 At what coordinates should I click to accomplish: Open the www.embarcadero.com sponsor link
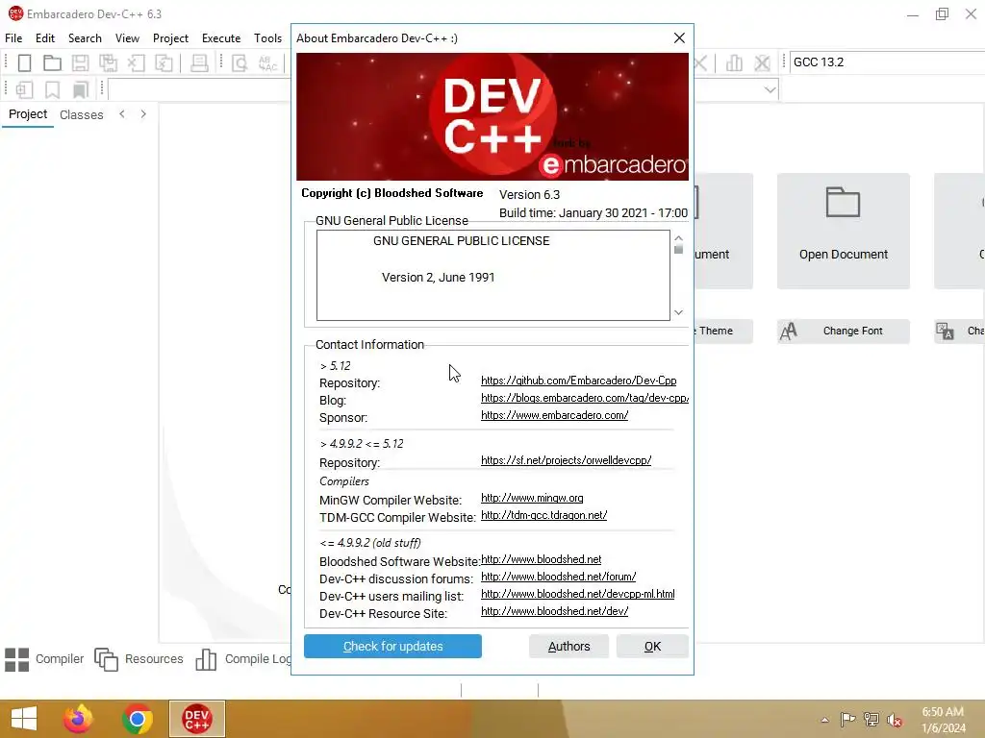click(555, 415)
